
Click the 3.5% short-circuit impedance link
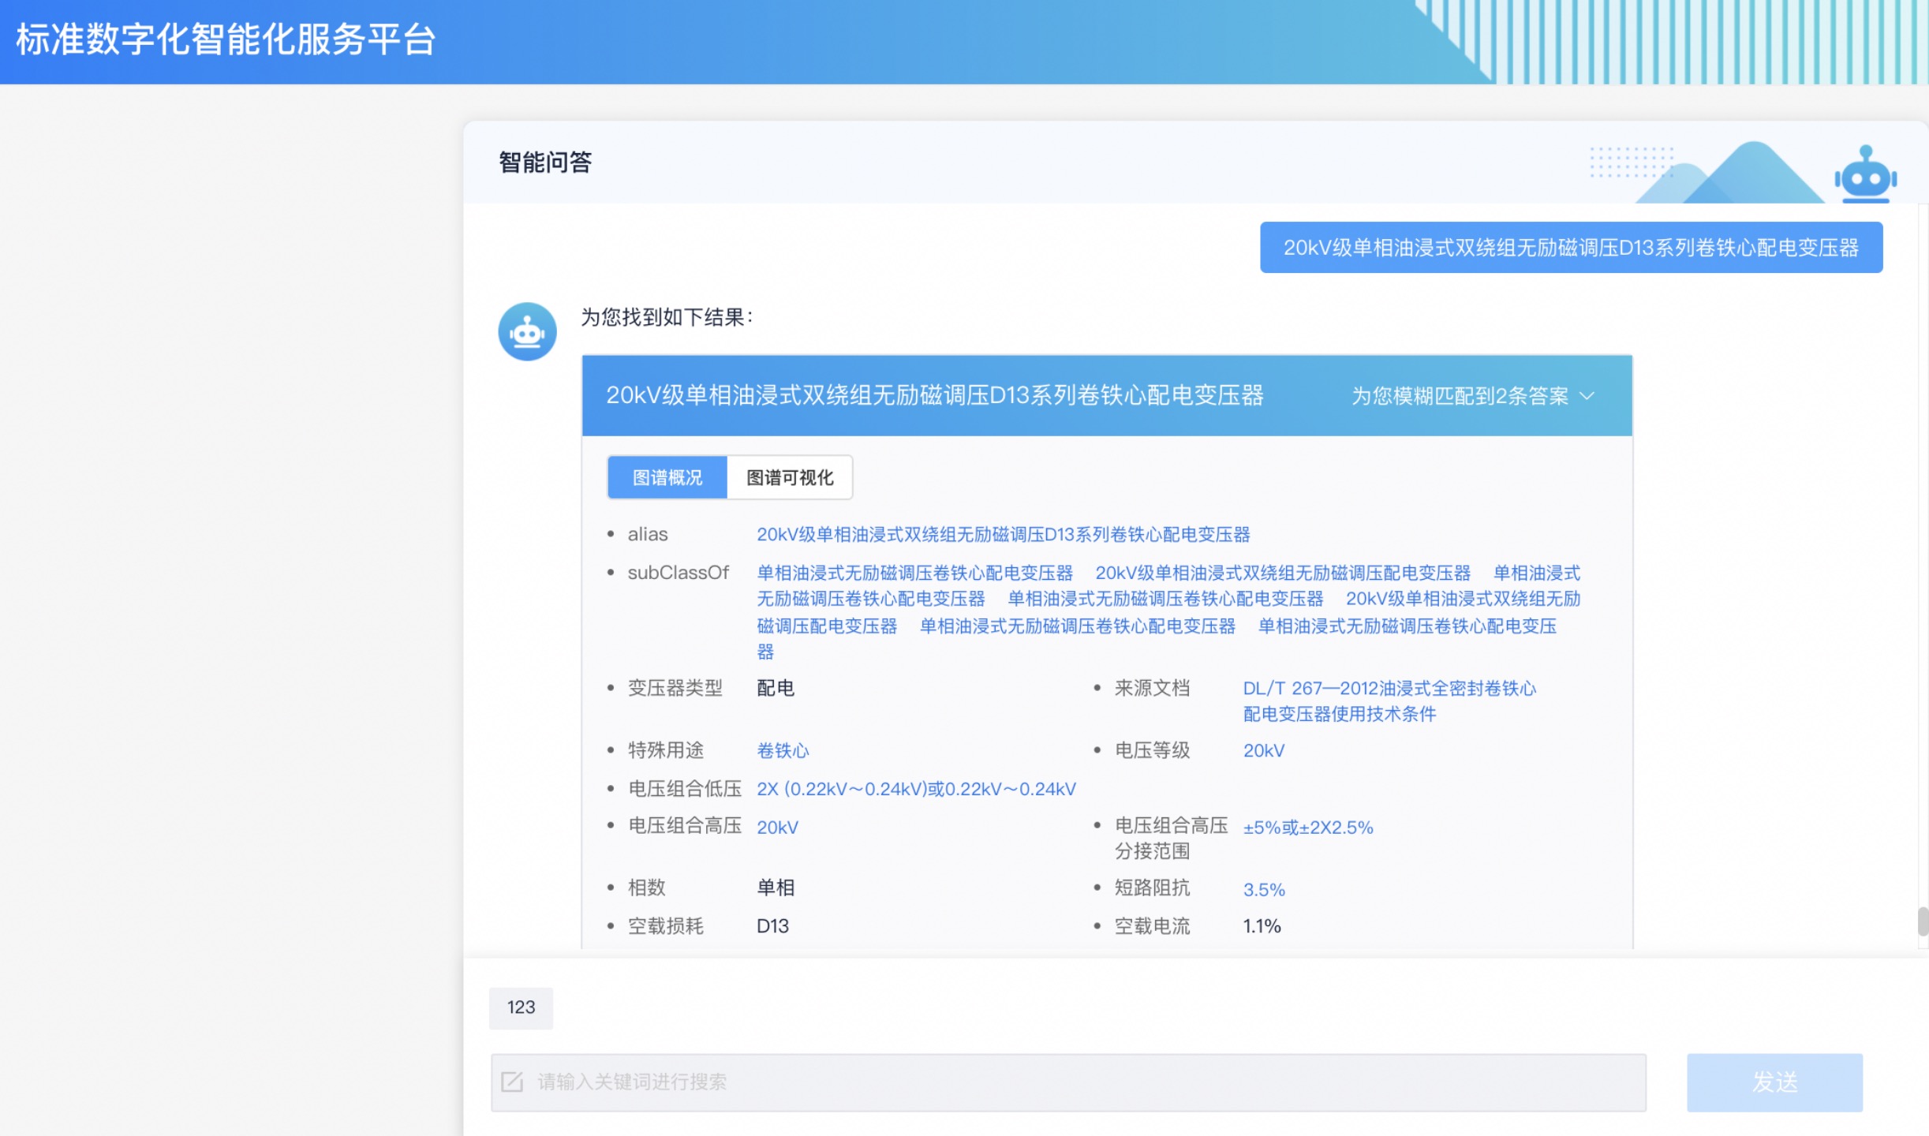[1264, 890]
